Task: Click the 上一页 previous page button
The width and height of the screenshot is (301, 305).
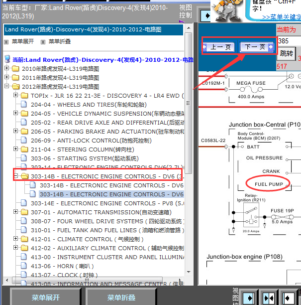Action: click(219, 47)
